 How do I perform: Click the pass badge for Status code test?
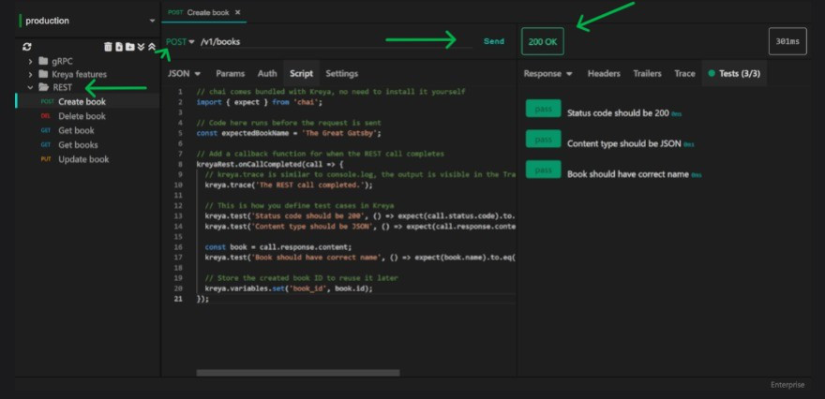tap(543, 109)
